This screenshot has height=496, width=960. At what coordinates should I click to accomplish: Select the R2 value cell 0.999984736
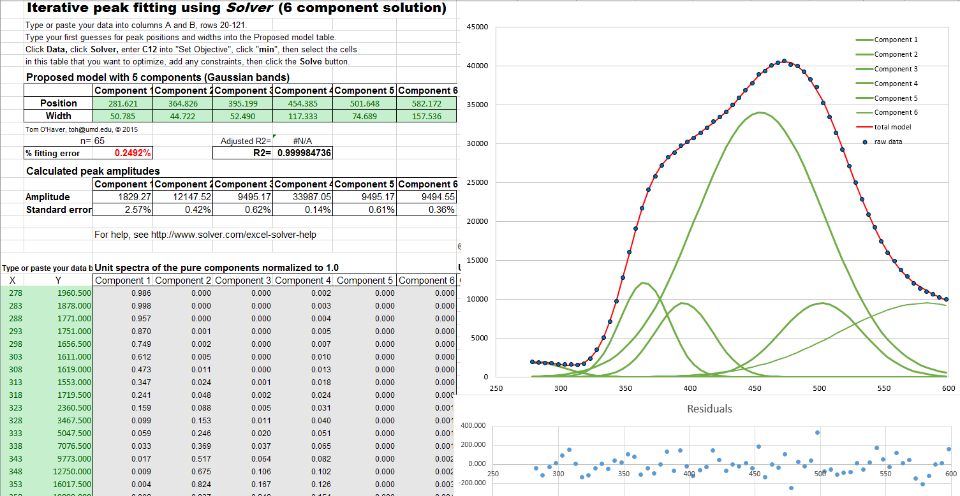click(x=304, y=153)
